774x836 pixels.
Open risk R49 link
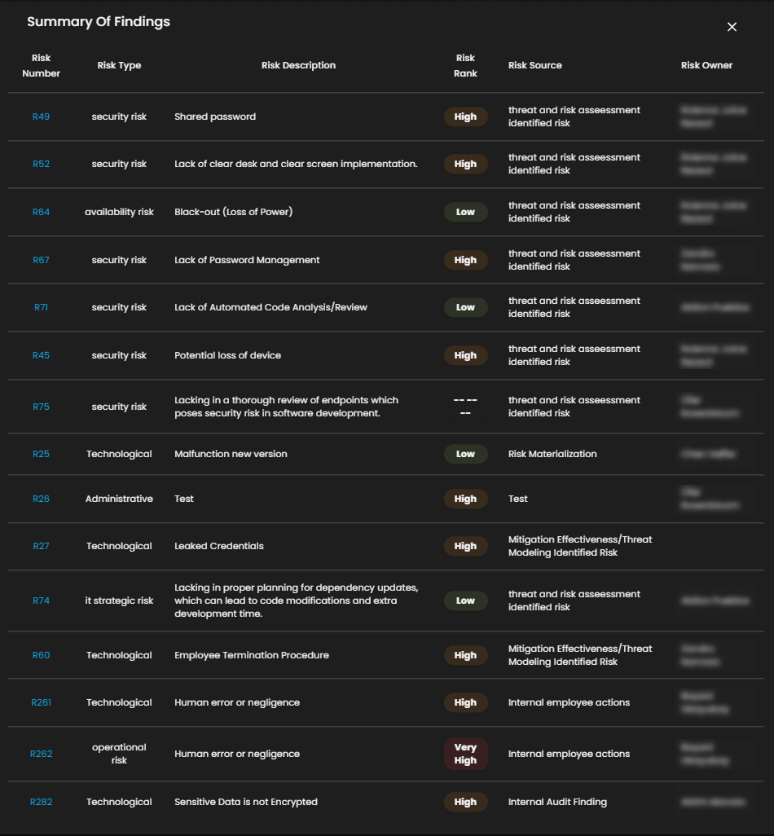(41, 117)
